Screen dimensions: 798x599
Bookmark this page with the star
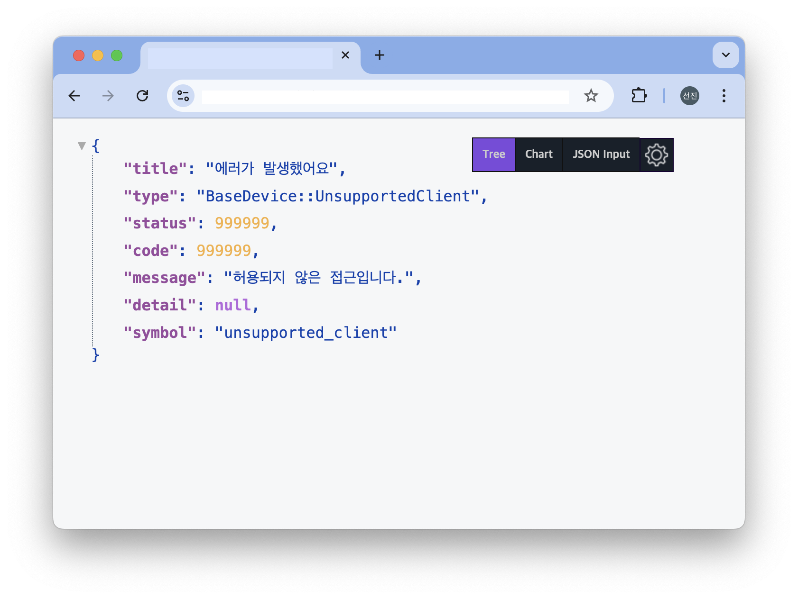click(x=591, y=96)
